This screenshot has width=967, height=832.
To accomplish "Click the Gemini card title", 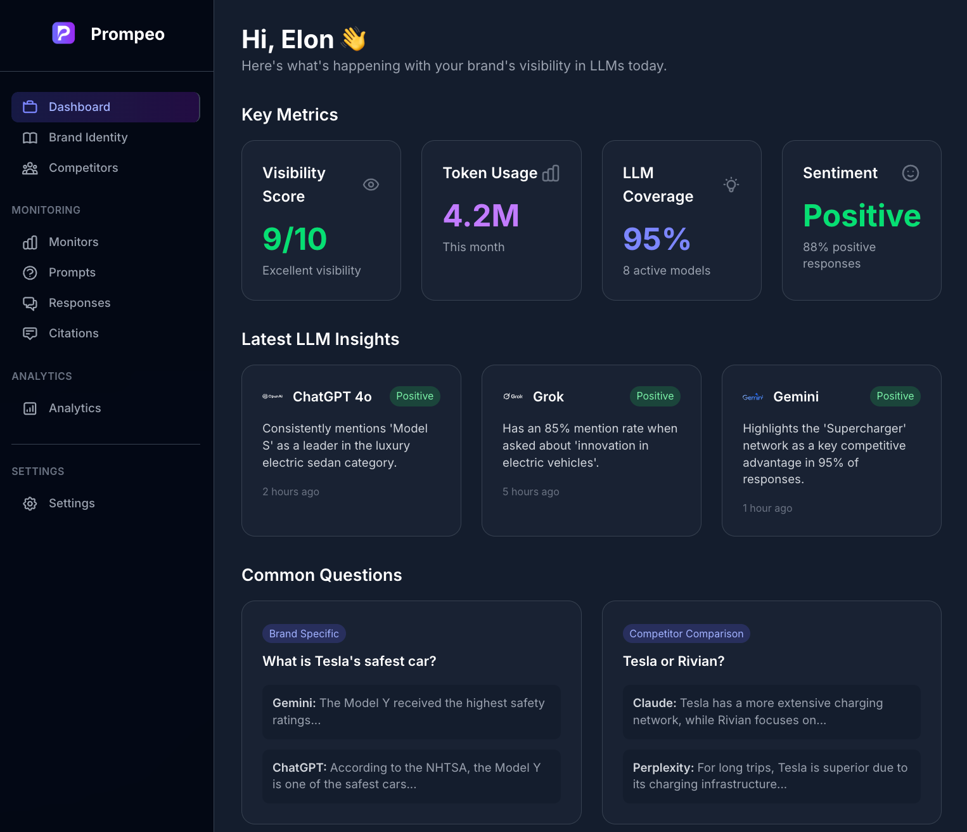I will 796,397.
